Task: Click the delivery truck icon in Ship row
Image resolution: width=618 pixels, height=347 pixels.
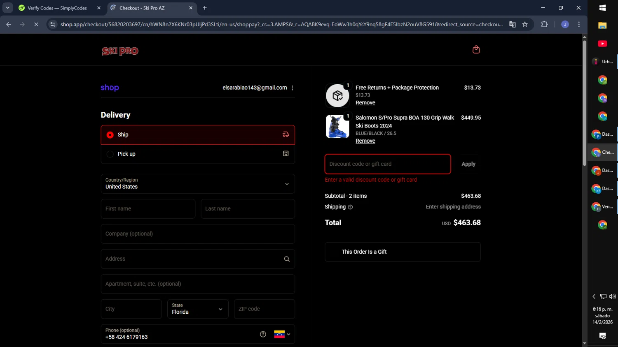Action: [286, 134]
